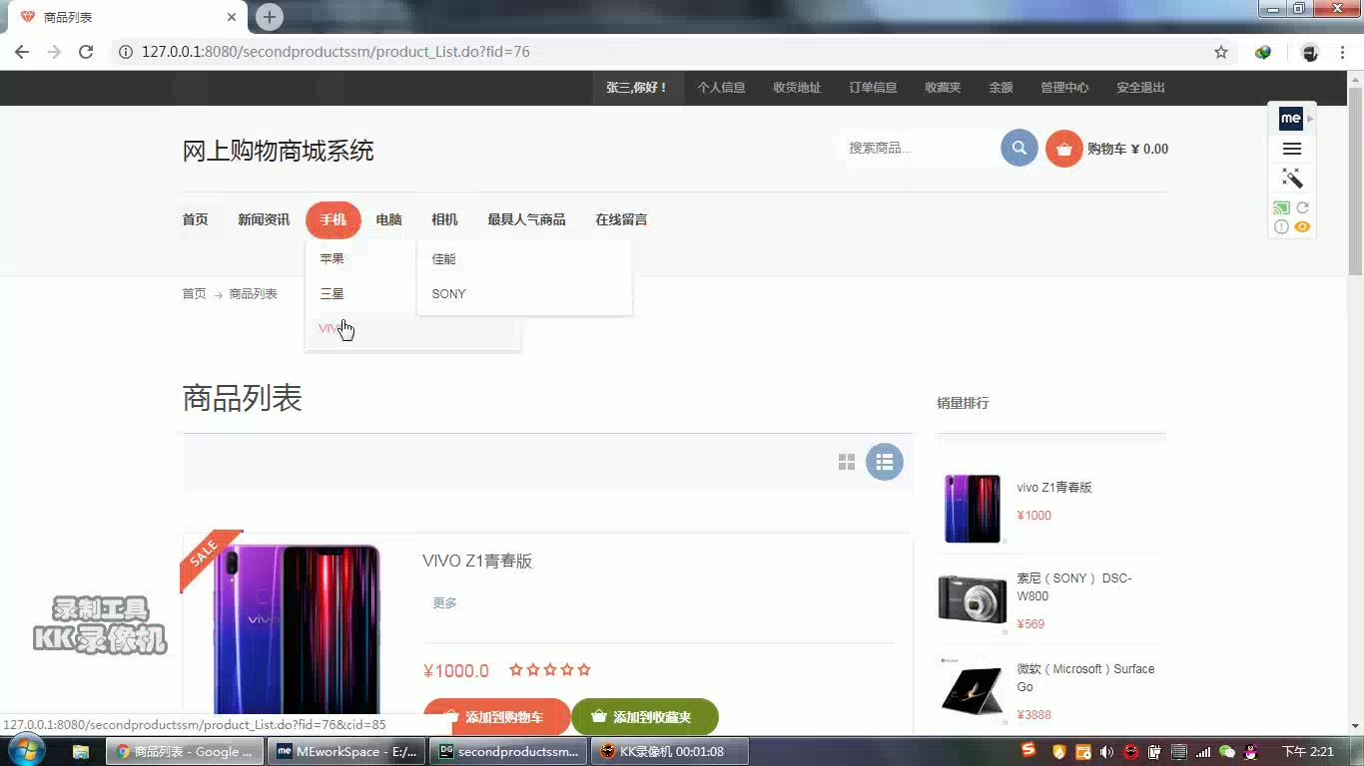Open Chrome three-dot menu
1364x766 pixels.
[1342, 52]
